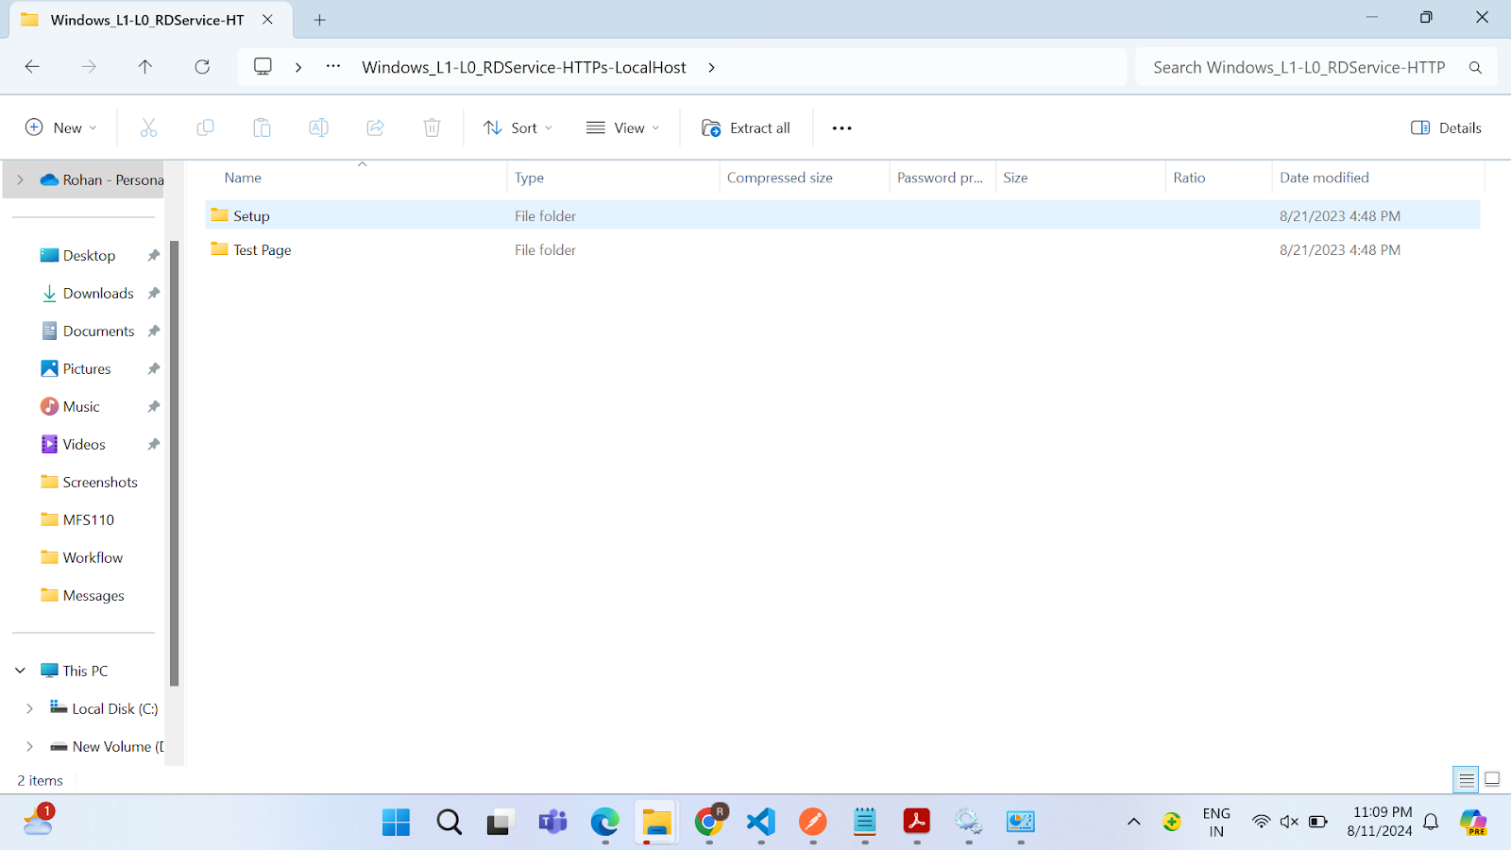Image resolution: width=1511 pixels, height=850 pixels.
Task: Open Messages folder in sidebar
Action: 93,595
